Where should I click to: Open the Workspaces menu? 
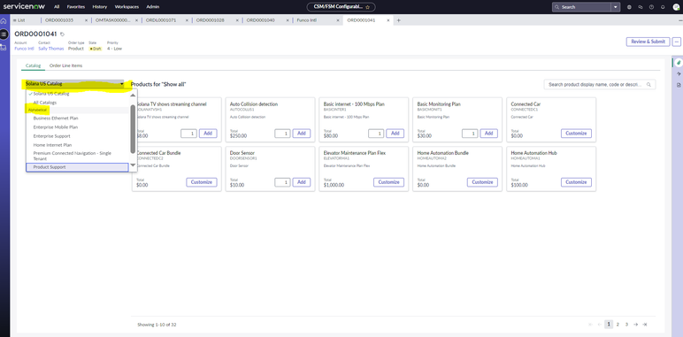click(127, 7)
